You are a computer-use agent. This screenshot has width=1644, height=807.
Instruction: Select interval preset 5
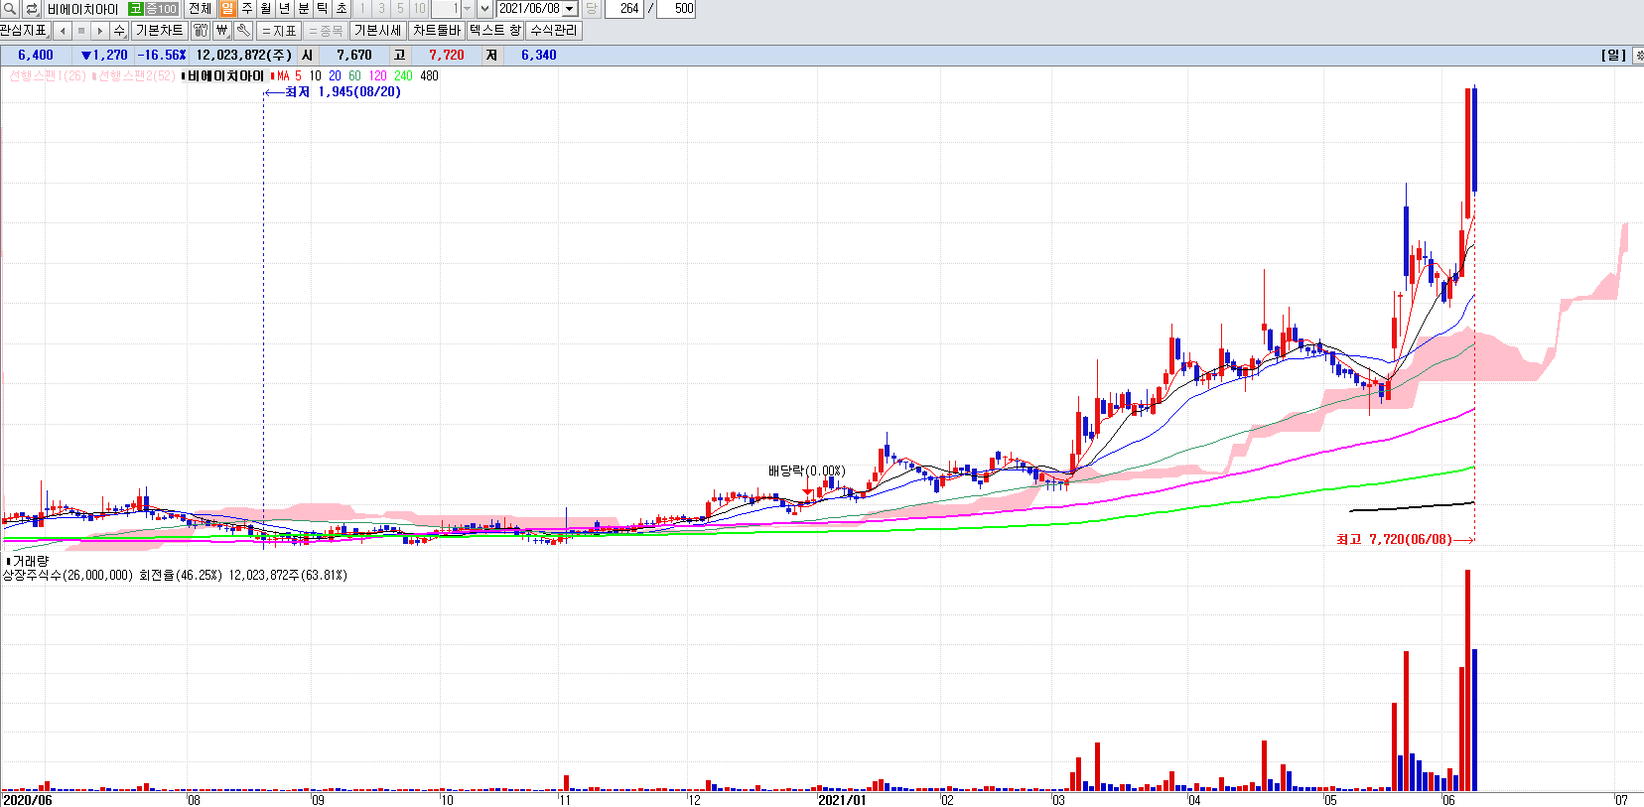pyautogui.click(x=400, y=8)
